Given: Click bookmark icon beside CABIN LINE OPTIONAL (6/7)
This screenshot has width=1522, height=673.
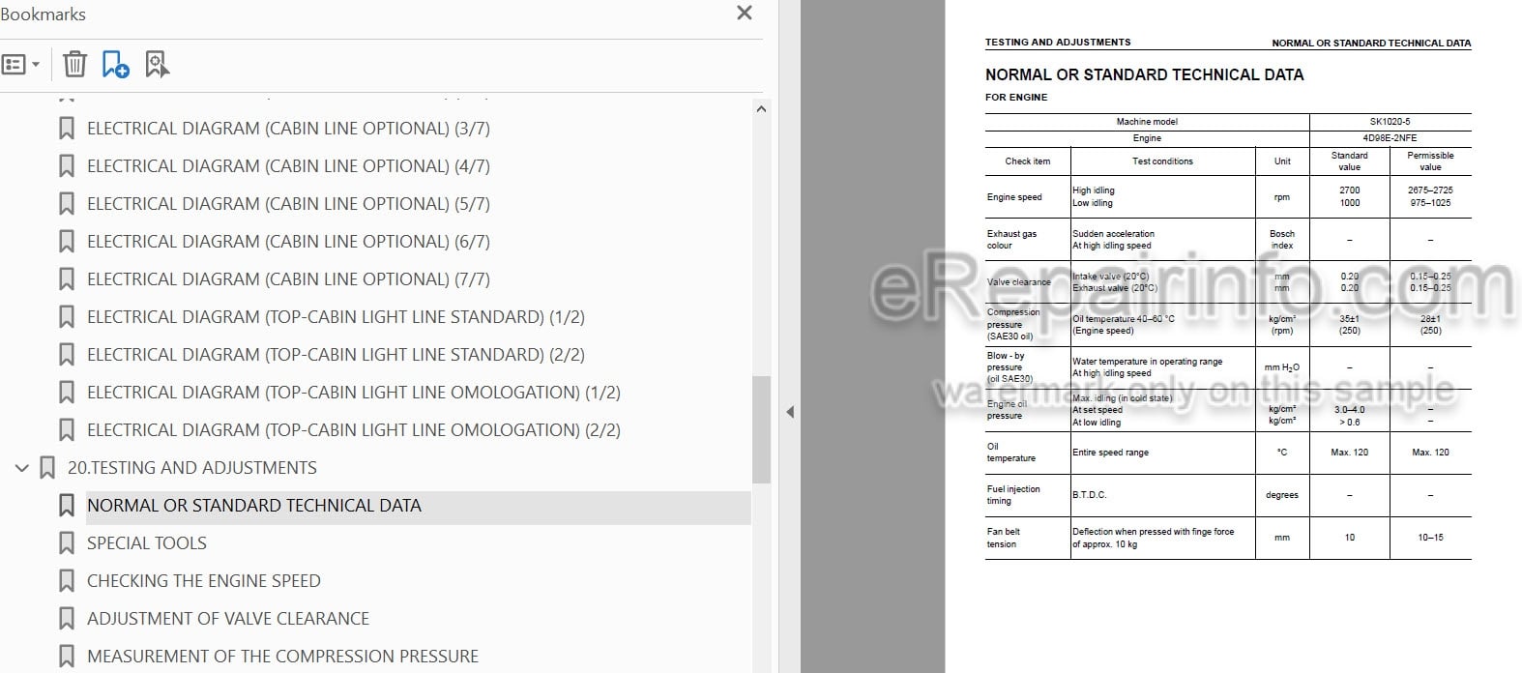Looking at the screenshot, I should click(x=67, y=242).
